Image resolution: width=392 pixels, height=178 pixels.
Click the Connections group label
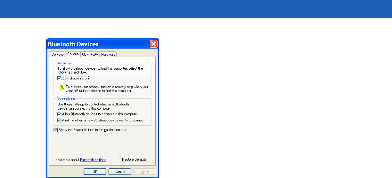(66, 99)
